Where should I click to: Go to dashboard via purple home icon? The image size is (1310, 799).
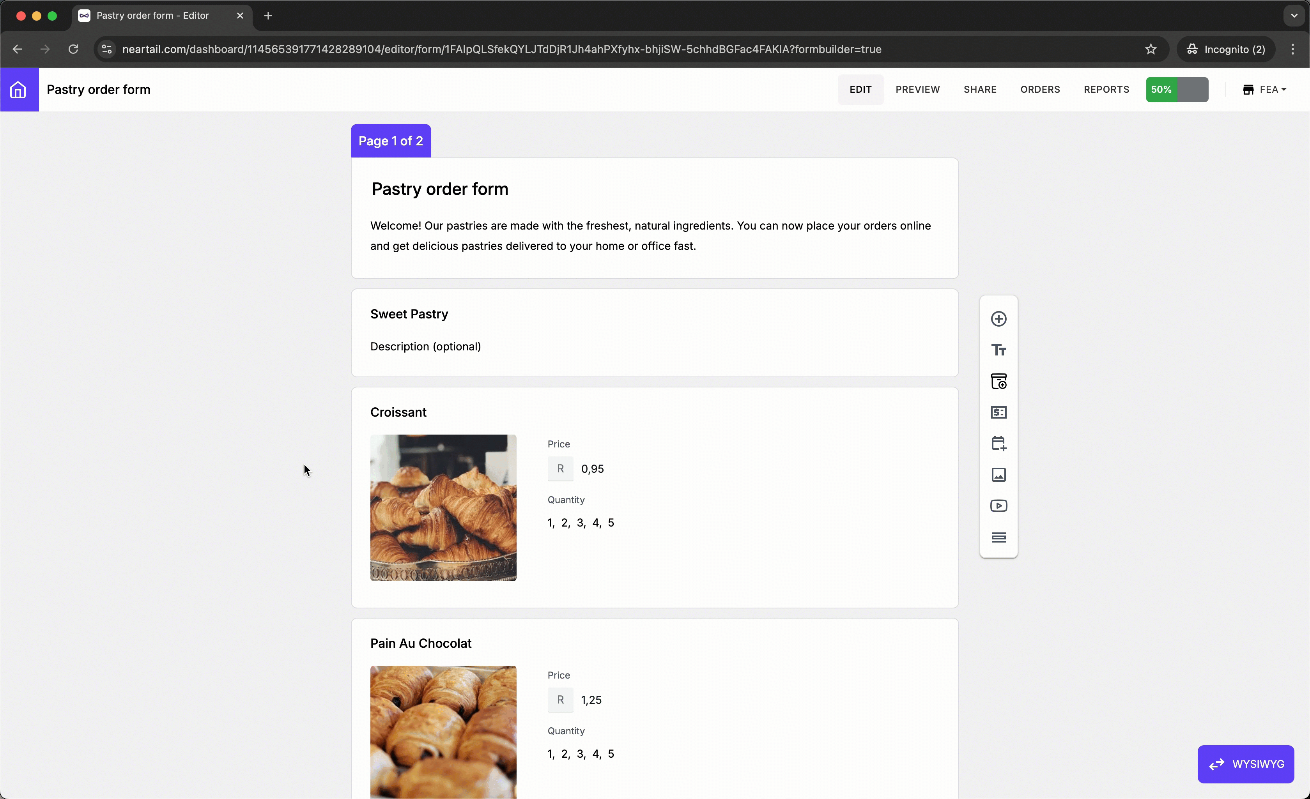click(x=19, y=90)
